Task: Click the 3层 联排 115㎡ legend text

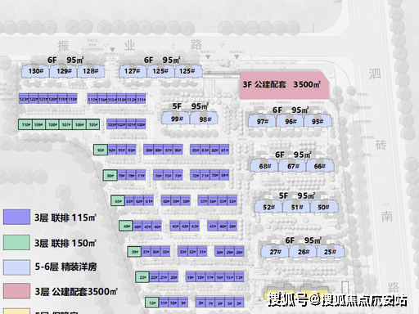Action: point(65,218)
